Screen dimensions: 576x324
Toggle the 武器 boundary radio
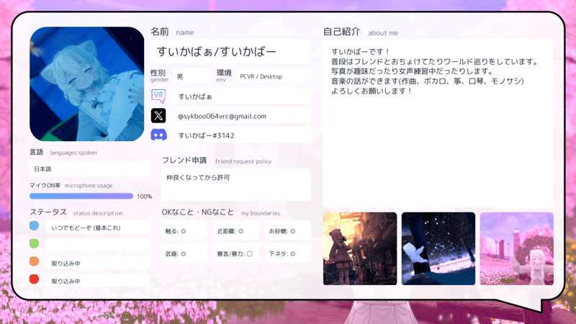point(184,254)
